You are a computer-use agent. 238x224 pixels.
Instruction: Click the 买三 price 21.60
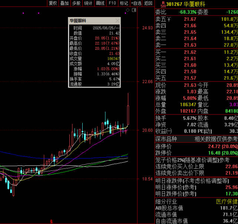coord(190,65)
